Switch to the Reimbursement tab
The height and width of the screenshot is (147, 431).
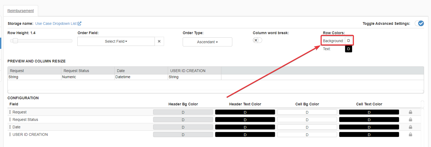pyautogui.click(x=21, y=11)
